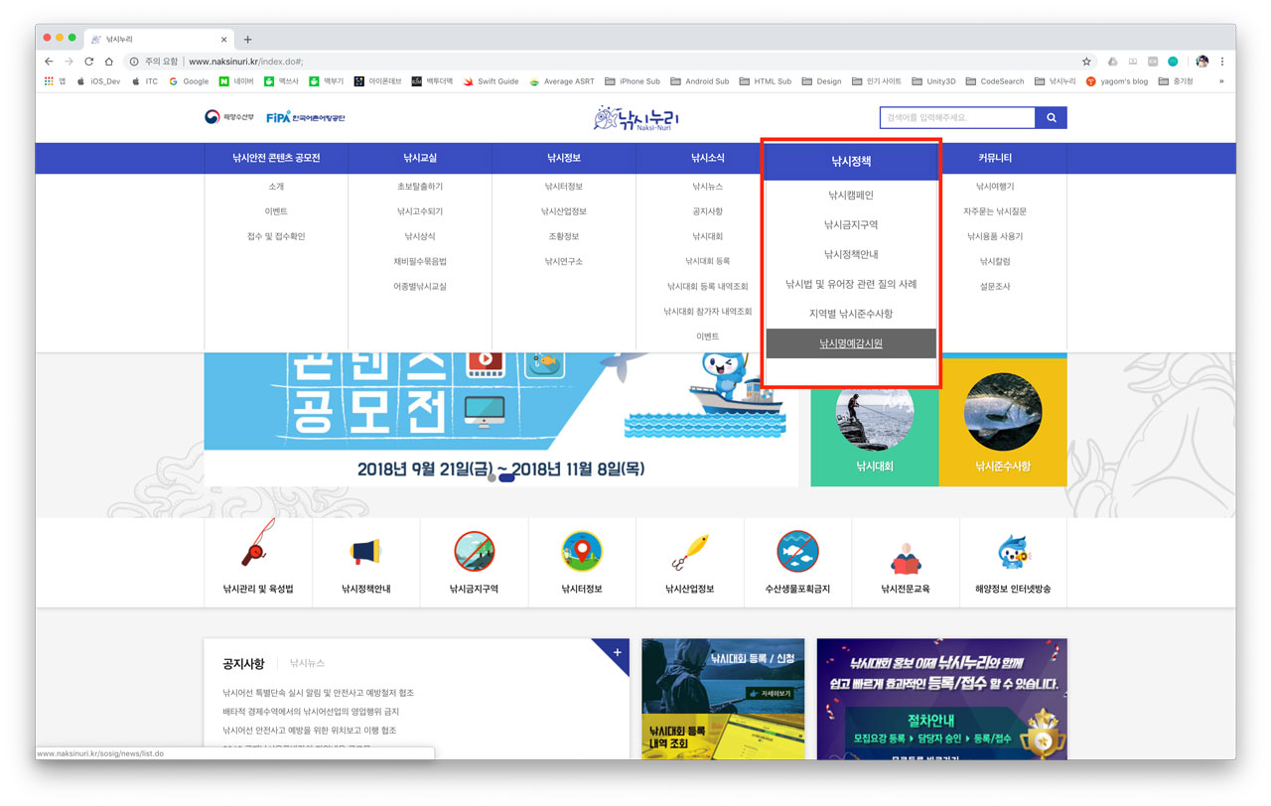Open the 낚시산업정보 lure icon
Image resolution: width=1271 pixels, height=806 pixels.
pos(689,551)
